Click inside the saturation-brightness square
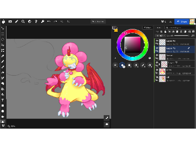 point(133,45)
